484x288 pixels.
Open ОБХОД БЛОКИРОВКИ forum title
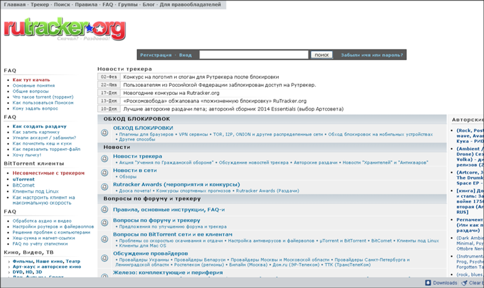coord(143,128)
